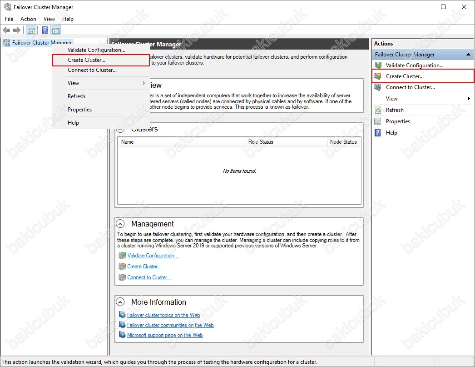475x367 pixels.
Task: Open the File menu
Action: pos(9,19)
